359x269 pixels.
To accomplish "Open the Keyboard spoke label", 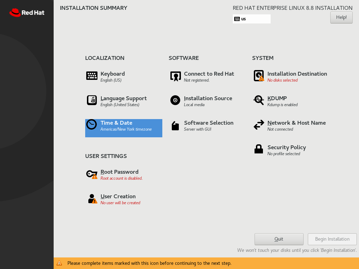I will (x=113, y=74).
